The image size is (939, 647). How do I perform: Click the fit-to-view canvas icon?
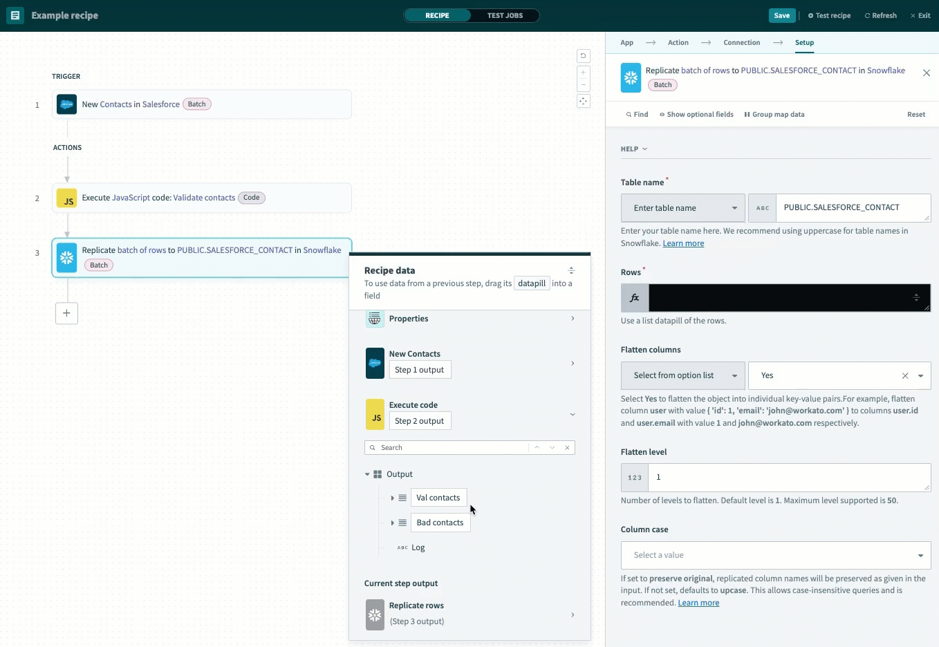[583, 101]
